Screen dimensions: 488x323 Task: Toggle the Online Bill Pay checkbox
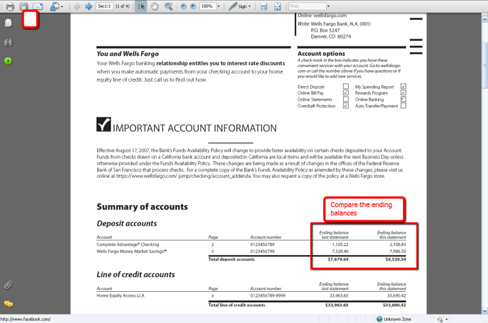point(346,93)
